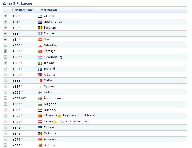Click Latvia's toll fraud warning icon
Image resolution: width=192 pixels, height=148 pixels.
coord(55,121)
